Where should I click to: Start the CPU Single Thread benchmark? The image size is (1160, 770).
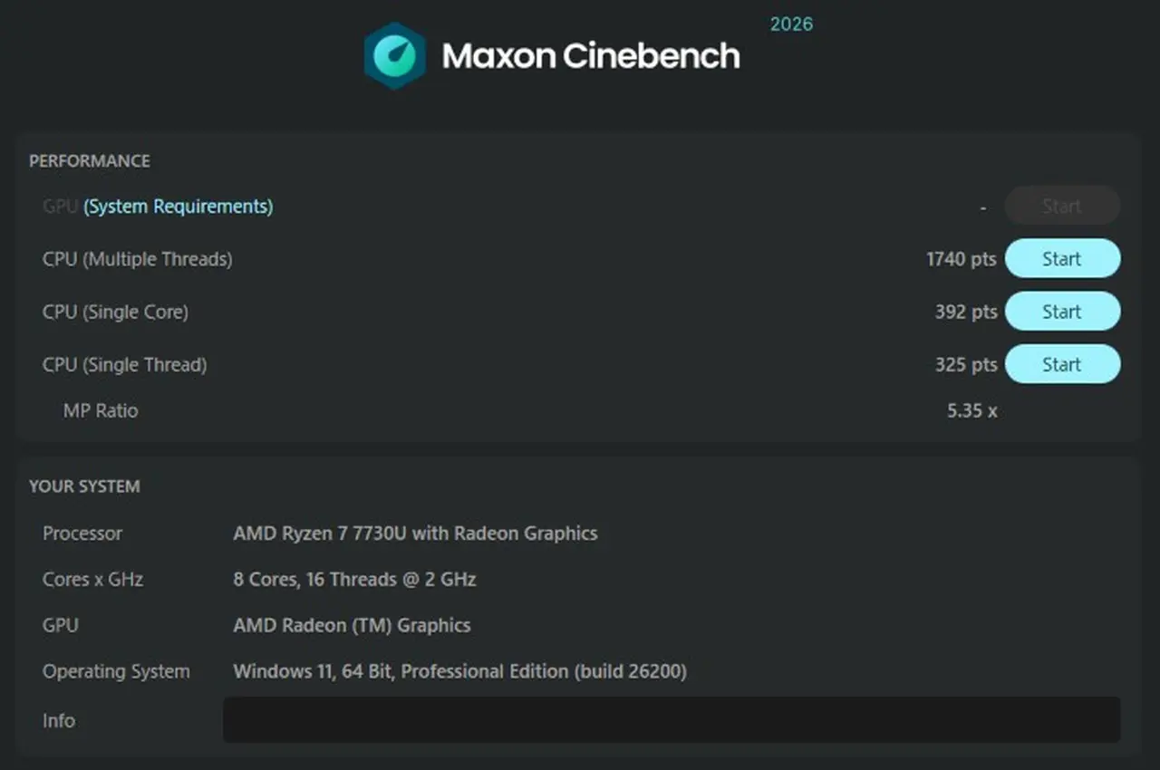1062,364
